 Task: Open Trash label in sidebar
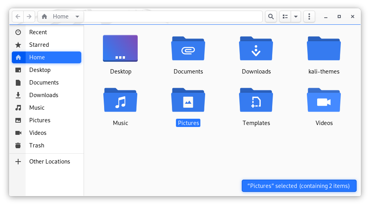point(37,145)
